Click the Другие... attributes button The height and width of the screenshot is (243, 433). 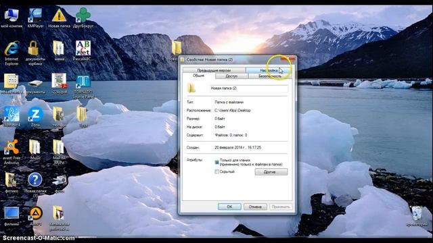click(271, 172)
